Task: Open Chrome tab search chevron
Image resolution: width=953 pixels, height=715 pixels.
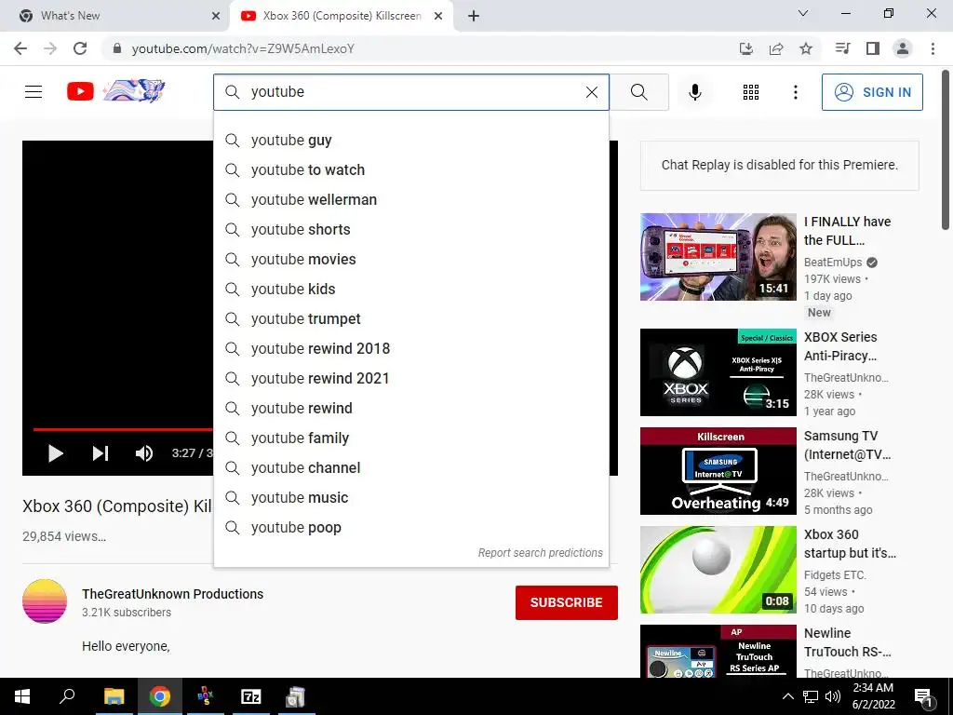Action: (x=803, y=13)
